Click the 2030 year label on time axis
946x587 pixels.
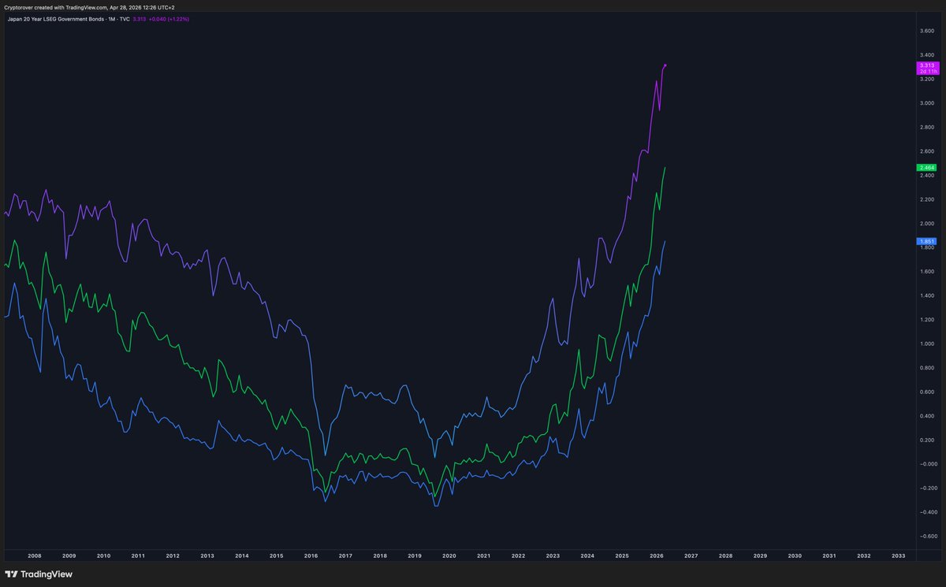[x=795, y=555]
